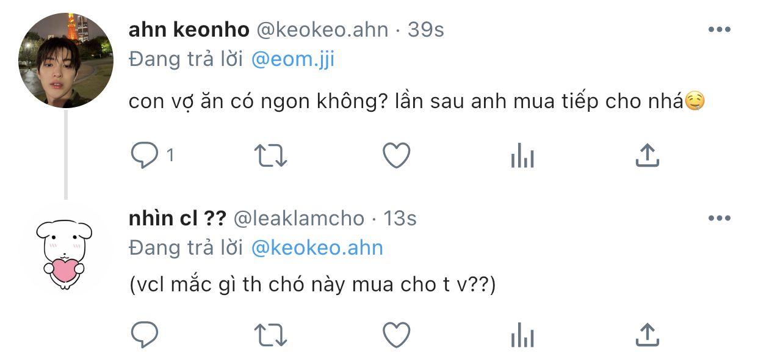
Task: Retweet the leaklamcho reply
Action: click(270, 335)
